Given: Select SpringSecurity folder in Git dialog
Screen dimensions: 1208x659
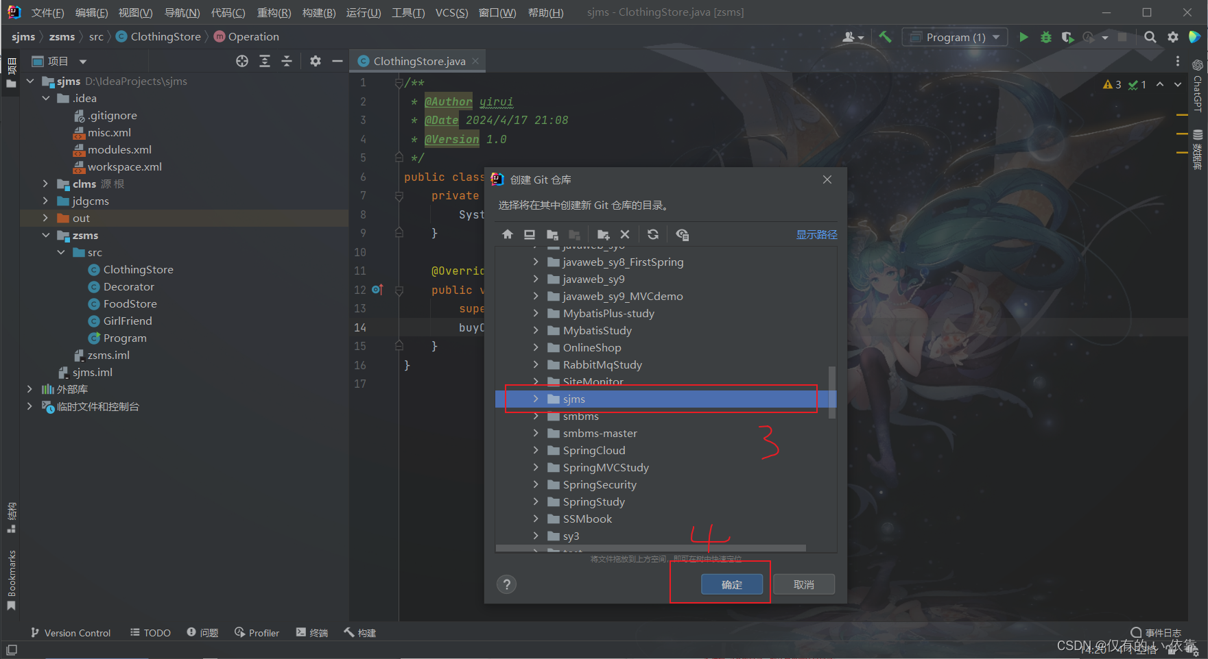Looking at the screenshot, I should point(600,484).
